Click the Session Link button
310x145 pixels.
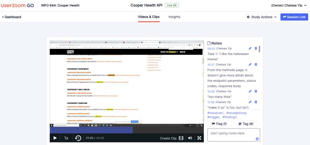point(294,17)
